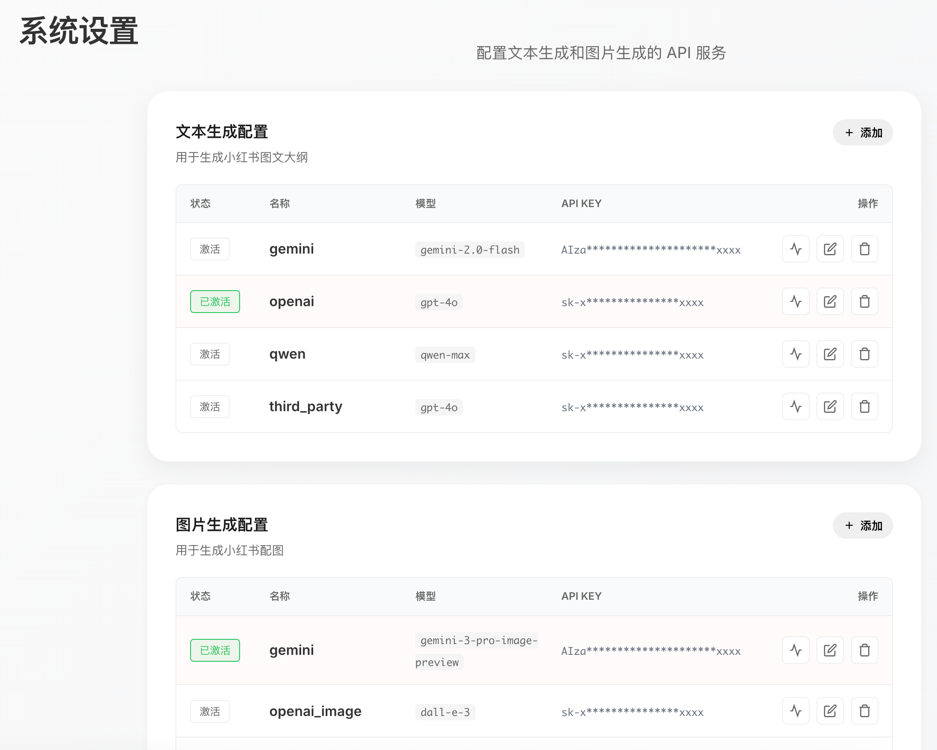Activate the text gemini provider

click(x=210, y=249)
